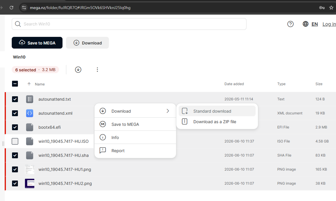This screenshot has width=336, height=201.
Task: Click file name win10_19045.7417-HU.sha
Action: [63, 155]
